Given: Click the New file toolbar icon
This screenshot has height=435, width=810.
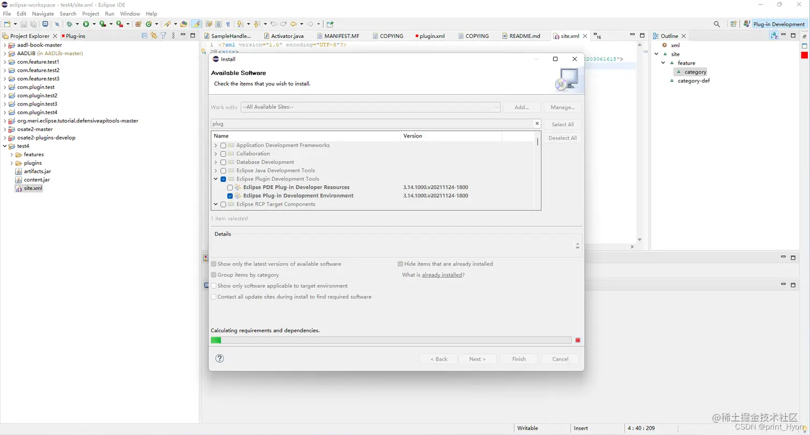Looking at the screenshot, I should click(7, 24).
